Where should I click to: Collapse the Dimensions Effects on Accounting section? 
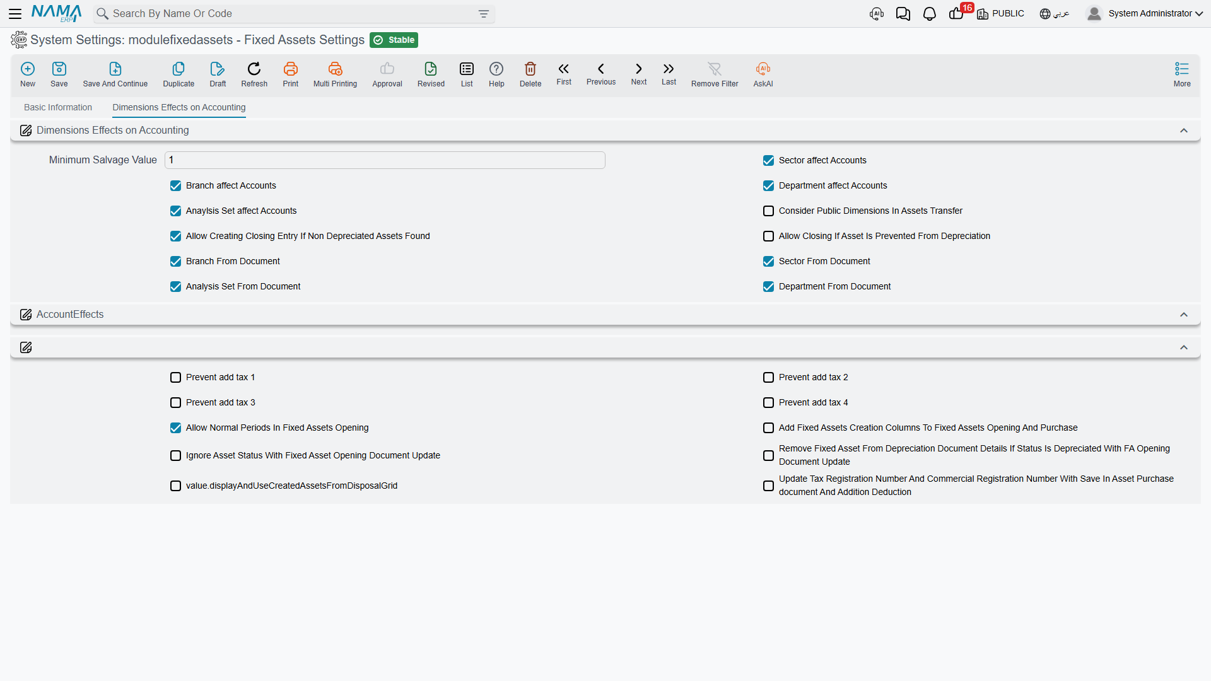click(1184, 131)
